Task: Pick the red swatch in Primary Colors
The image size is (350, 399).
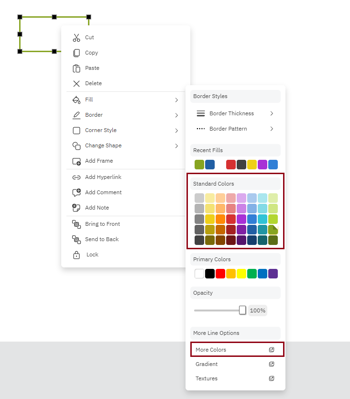Action: point(220,274)
